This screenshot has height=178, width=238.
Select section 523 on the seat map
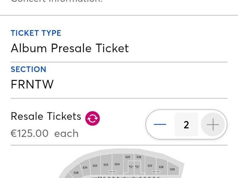tap(106, 165)
